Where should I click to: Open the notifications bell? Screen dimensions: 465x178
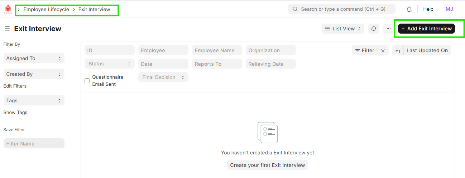(x=409, y=9)
